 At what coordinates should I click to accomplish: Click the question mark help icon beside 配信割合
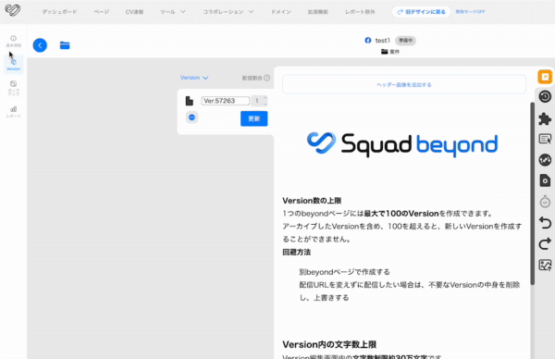267,78
